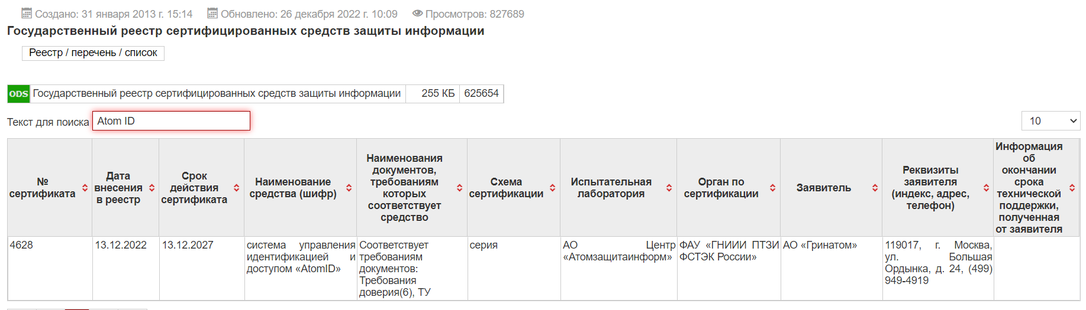Click the Заявитель column header
Image resolution: width=1086 pixels, height=310 pixels.
pos(824,188)
